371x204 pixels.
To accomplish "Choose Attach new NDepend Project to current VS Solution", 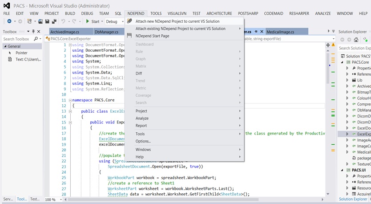I will 184,21.
